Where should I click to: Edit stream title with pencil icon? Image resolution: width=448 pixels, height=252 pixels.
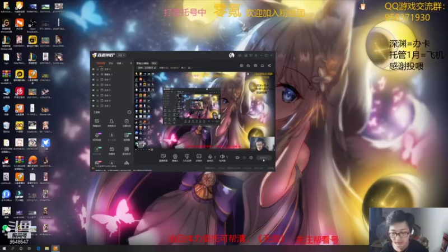(155, 68)
